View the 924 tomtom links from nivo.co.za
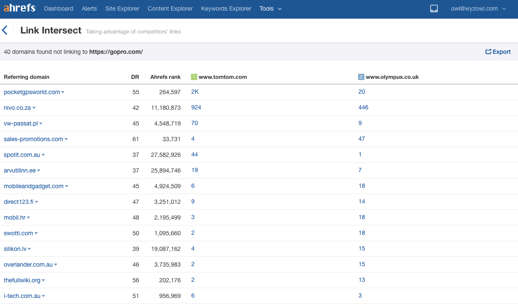Screen dimensions: 518x306 (x=196, y=107)
